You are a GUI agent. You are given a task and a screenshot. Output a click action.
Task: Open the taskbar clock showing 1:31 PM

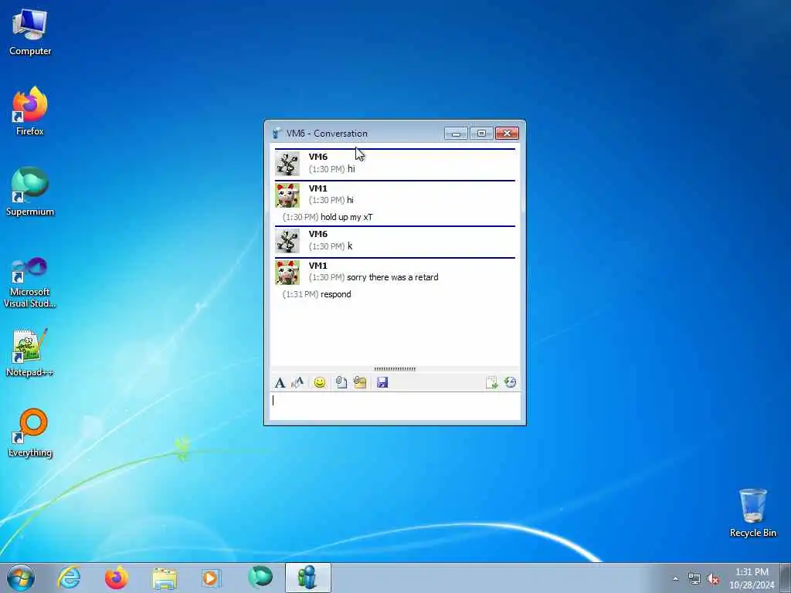pos(752,578)
